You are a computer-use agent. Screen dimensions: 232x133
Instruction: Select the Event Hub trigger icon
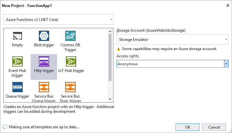pos(18,61)
